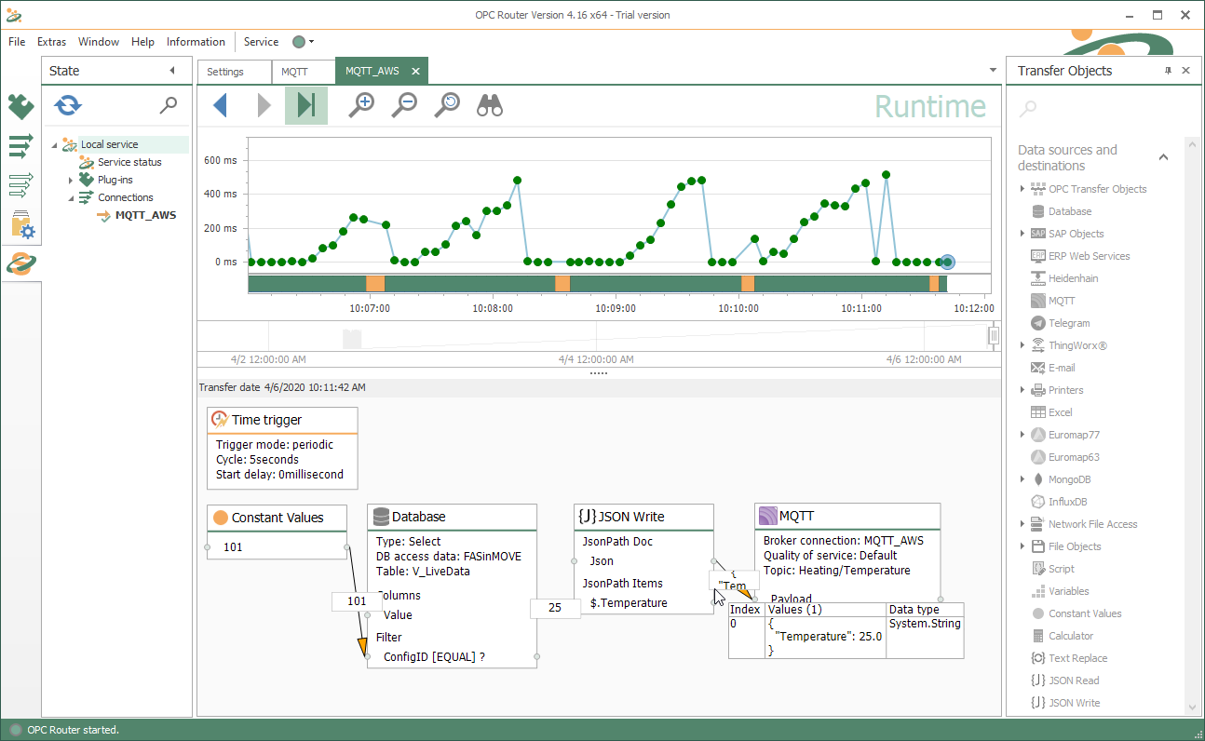Click the blue back arrow in runtime toolbar
Screen dimensions: 1205x741
tap(221, 105)
